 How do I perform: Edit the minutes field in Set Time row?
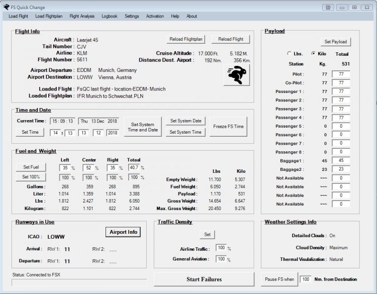tap(70, 133)
